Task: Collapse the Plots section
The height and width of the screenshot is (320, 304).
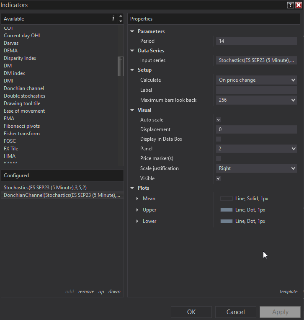Action: 132,188
